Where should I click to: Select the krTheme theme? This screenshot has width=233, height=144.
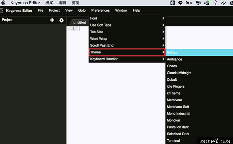(x=199, y=93)
